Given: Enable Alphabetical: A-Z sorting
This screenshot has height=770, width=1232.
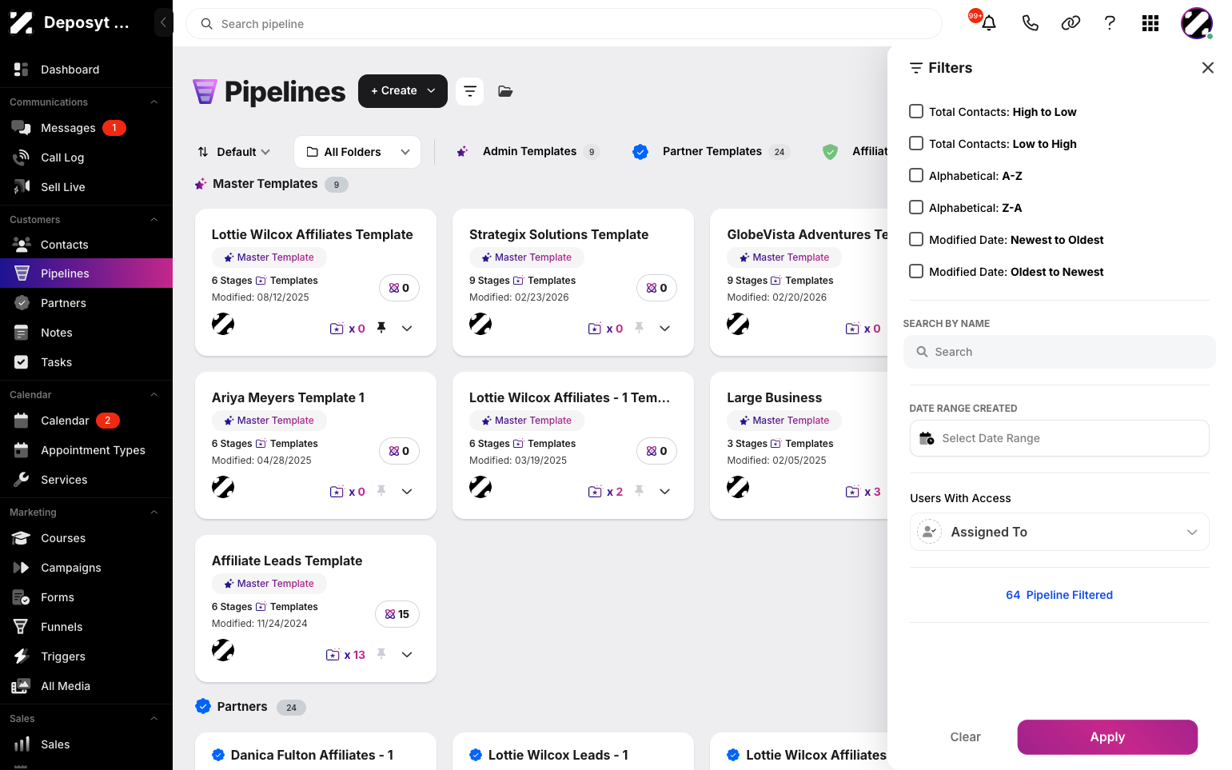Looking at the screenshot, I should [x=916, y=175].
